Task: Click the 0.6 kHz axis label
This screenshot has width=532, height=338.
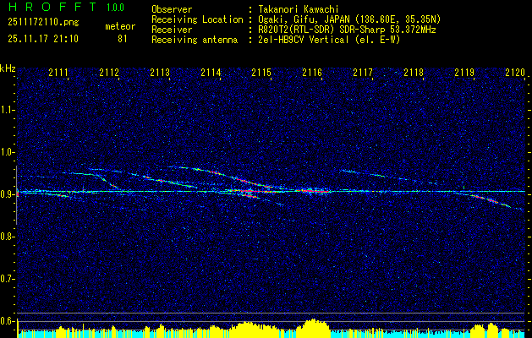Action: tap(8, 321)
